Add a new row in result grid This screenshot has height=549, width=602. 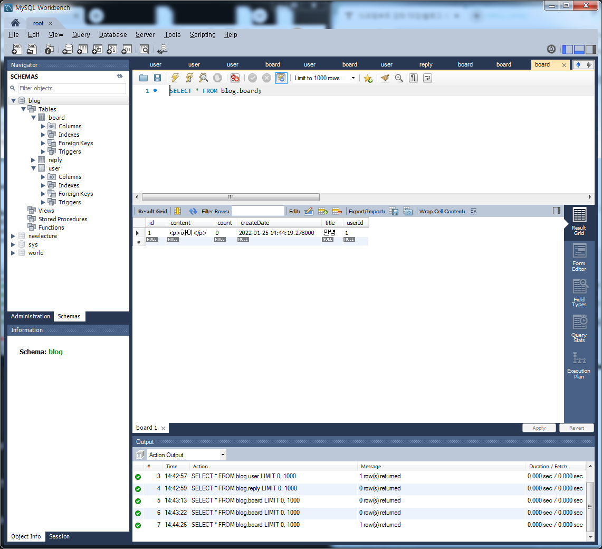pos(323,211)
